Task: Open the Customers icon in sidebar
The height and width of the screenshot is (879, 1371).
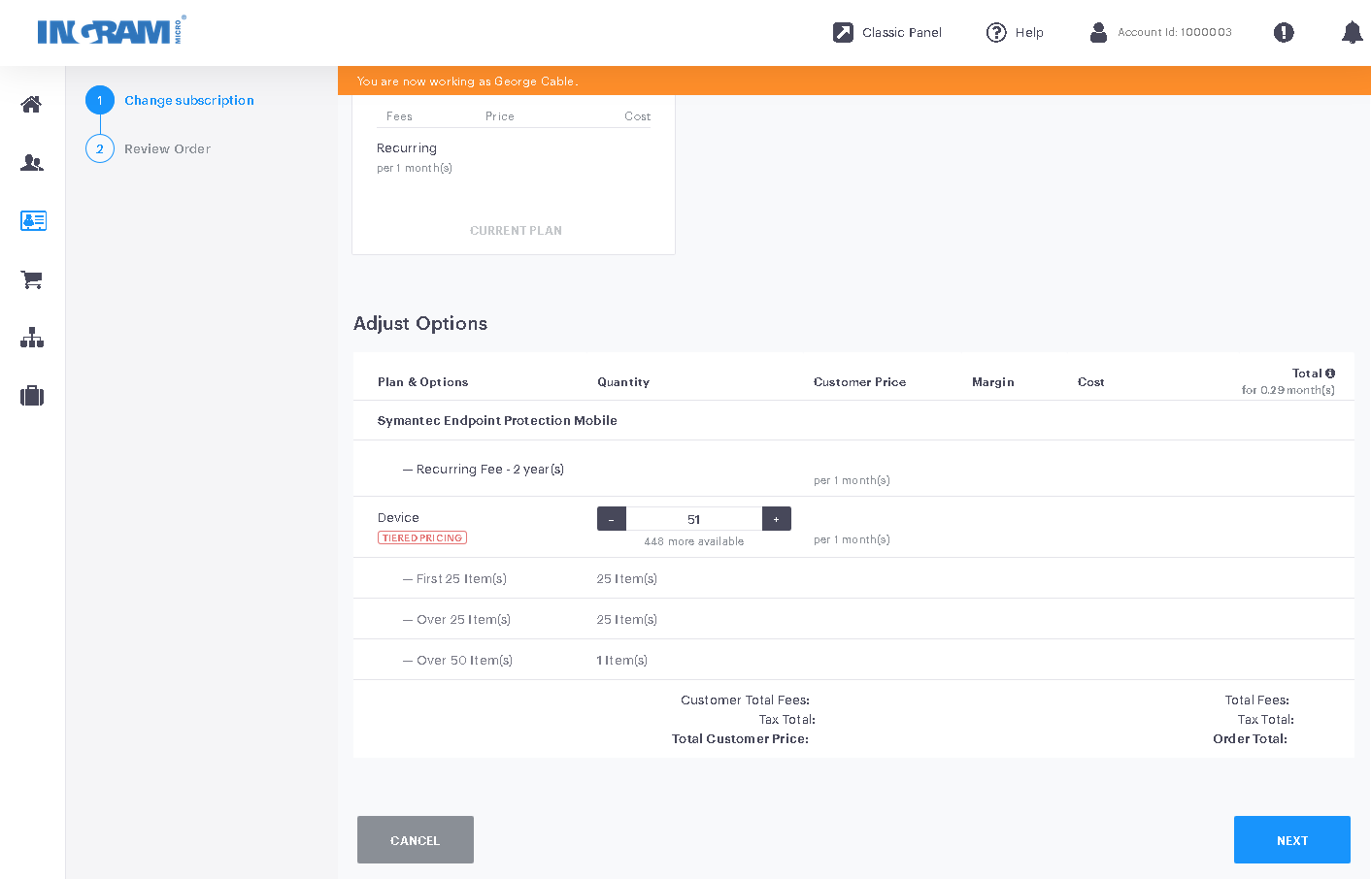Action: coord(32,162)
